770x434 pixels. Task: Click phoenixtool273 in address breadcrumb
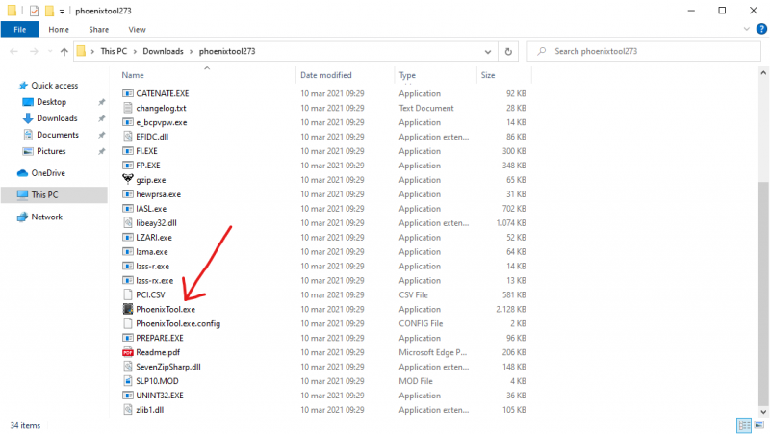click(x=227, y=51)
